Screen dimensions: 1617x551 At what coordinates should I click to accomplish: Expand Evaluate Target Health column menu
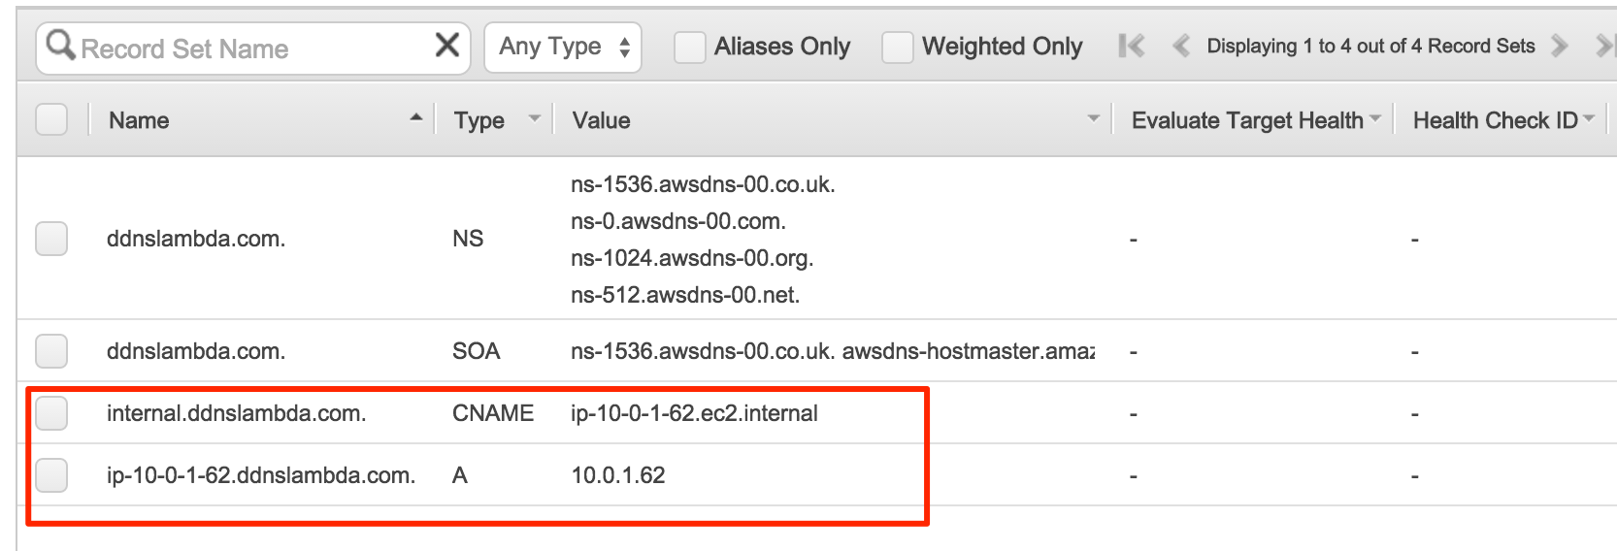[x=1375, y=119]
